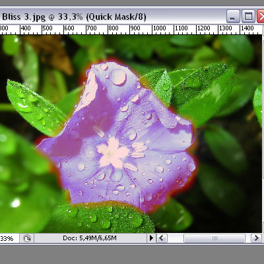The image size is (264, 264).
Task: Maximize the Bliss 3.jpg document window
Action: pos(248,16)
